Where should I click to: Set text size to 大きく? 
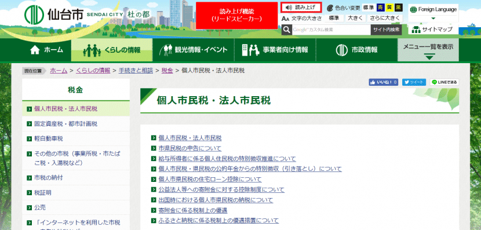pyautogui.click(x=355, y=18)
